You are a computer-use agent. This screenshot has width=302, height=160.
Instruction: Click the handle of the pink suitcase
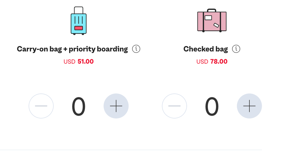pyautogui.click(x=212, y=10)
